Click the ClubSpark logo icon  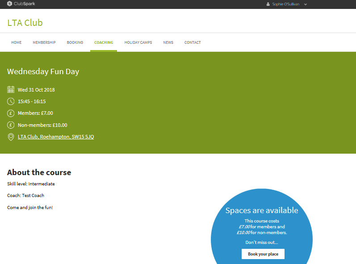click(x=9, y=4)
